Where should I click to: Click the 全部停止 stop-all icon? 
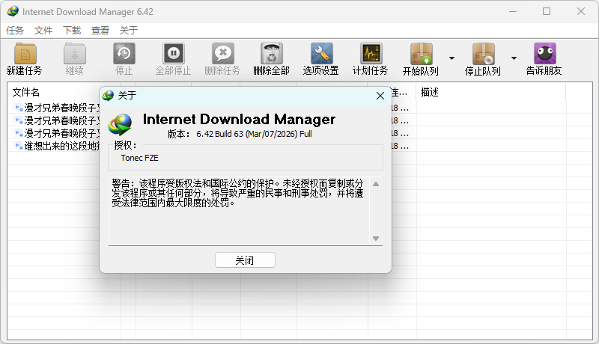coord(174,54)
